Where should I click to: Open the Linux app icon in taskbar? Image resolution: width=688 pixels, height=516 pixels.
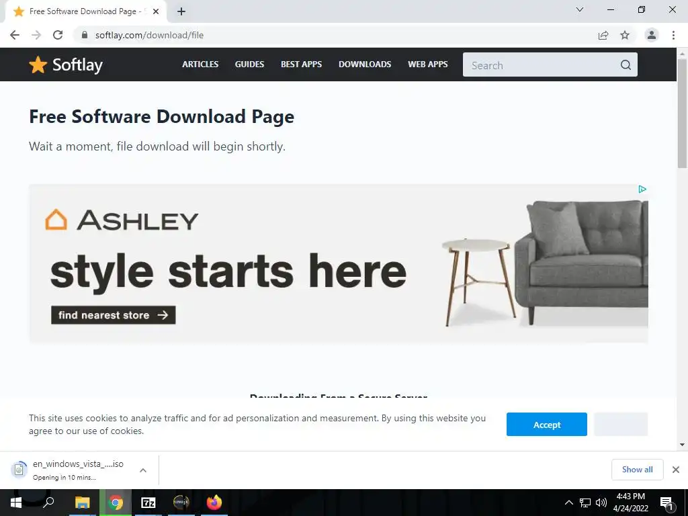coord(181,502)
